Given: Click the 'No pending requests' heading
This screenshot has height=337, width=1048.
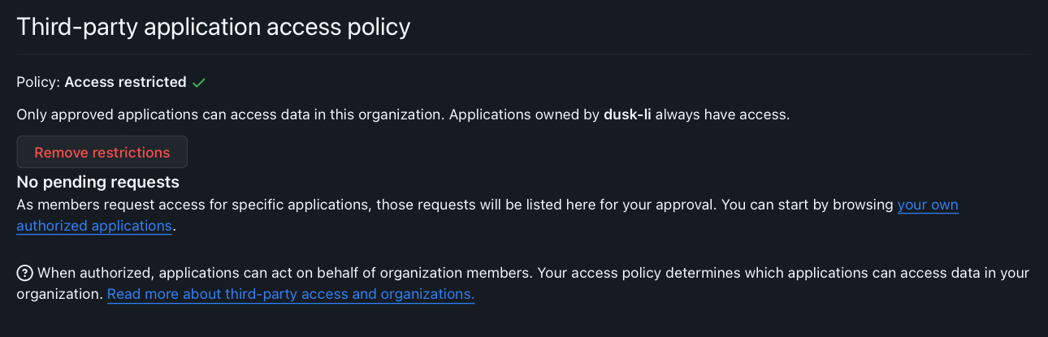Looking at the screenshot, I should click(x=98, y=182).
